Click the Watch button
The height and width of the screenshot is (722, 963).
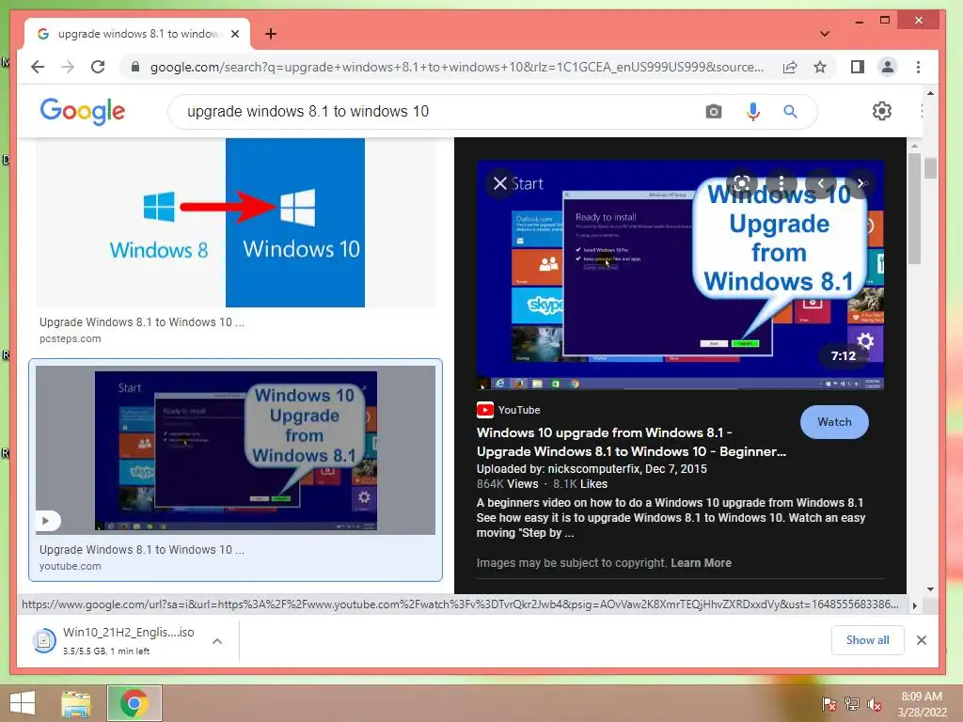point(834,422)
